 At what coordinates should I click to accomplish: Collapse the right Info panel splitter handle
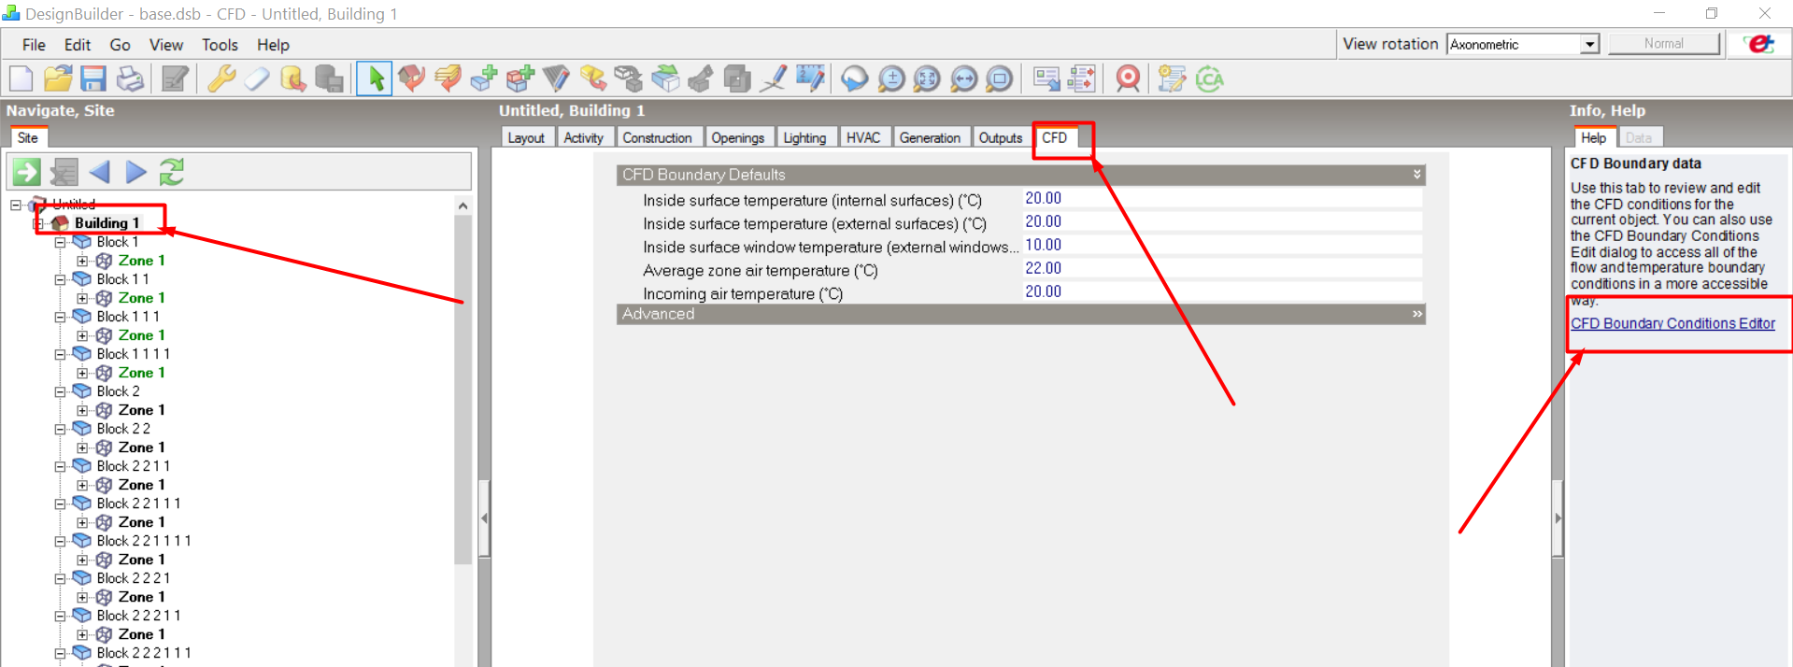[1558, 518]
